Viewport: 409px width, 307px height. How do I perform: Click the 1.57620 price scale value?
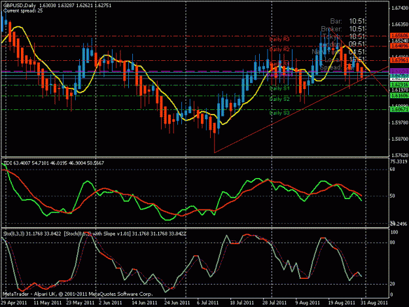pyautogui.click(x=399, y=155)
